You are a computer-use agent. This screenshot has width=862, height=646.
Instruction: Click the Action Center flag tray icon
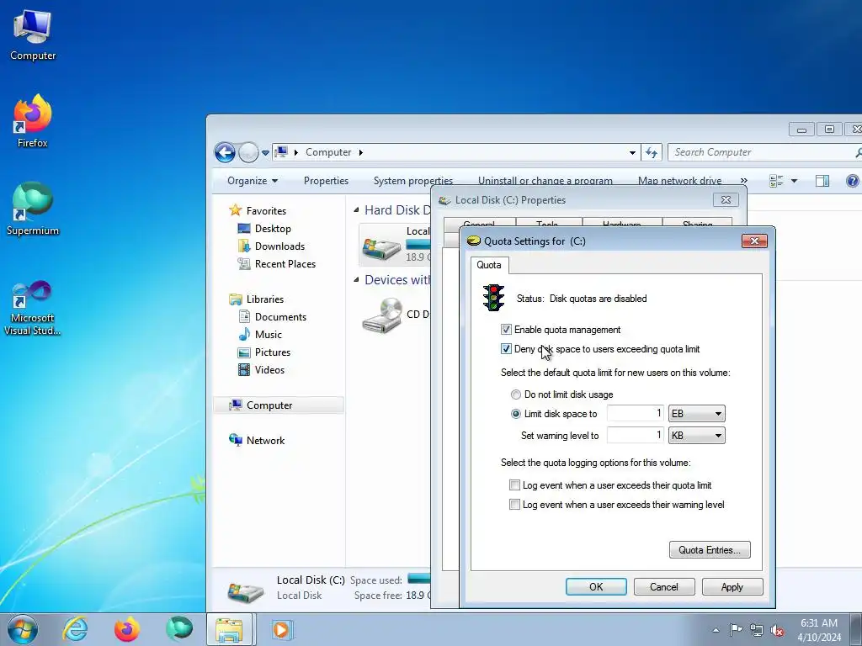pyautogui.click(x=736, y=630)
